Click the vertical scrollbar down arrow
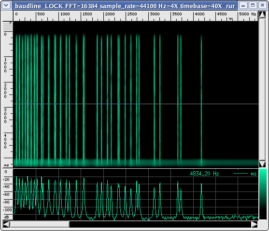 point(262,164)
